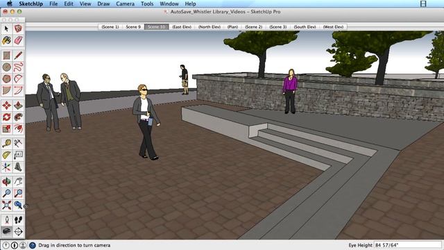Select the pink Eraser tool

click(18, 40)
